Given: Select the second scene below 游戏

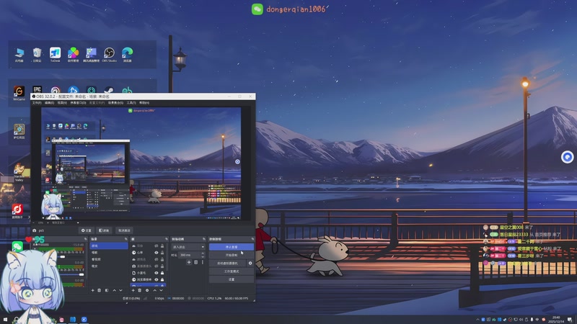Looking at the screenshot, I should click(109, 253).
